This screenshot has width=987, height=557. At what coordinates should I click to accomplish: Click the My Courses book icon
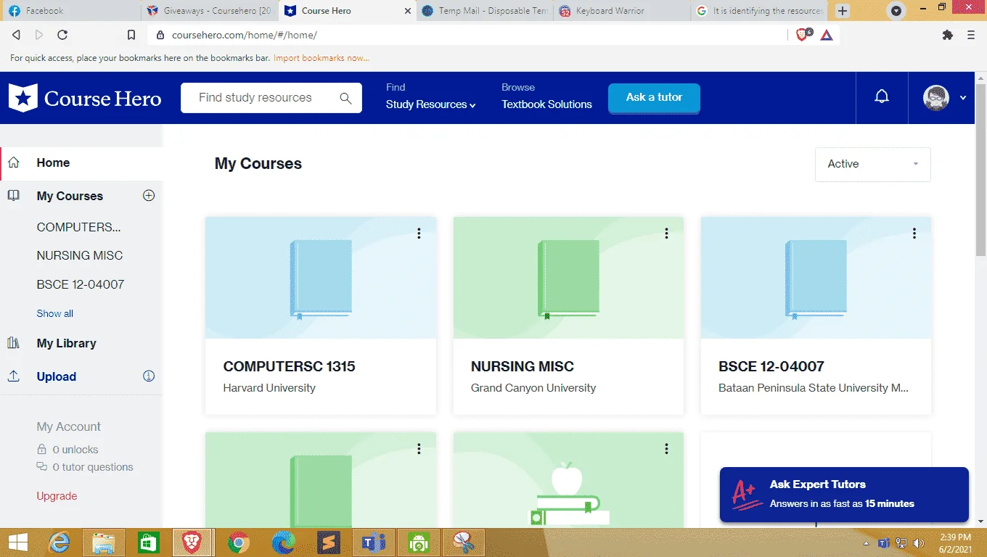[x=13, y=196]
